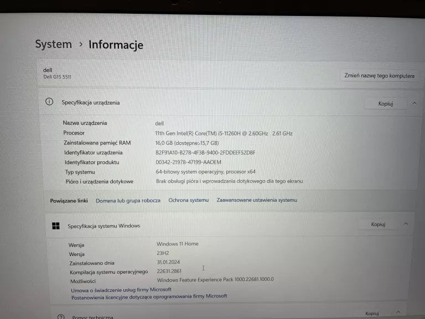The height and width of the screenshot is (319, 425).
Task: Click 64-bitowy system operacyjny value
Action: (205, 172)
